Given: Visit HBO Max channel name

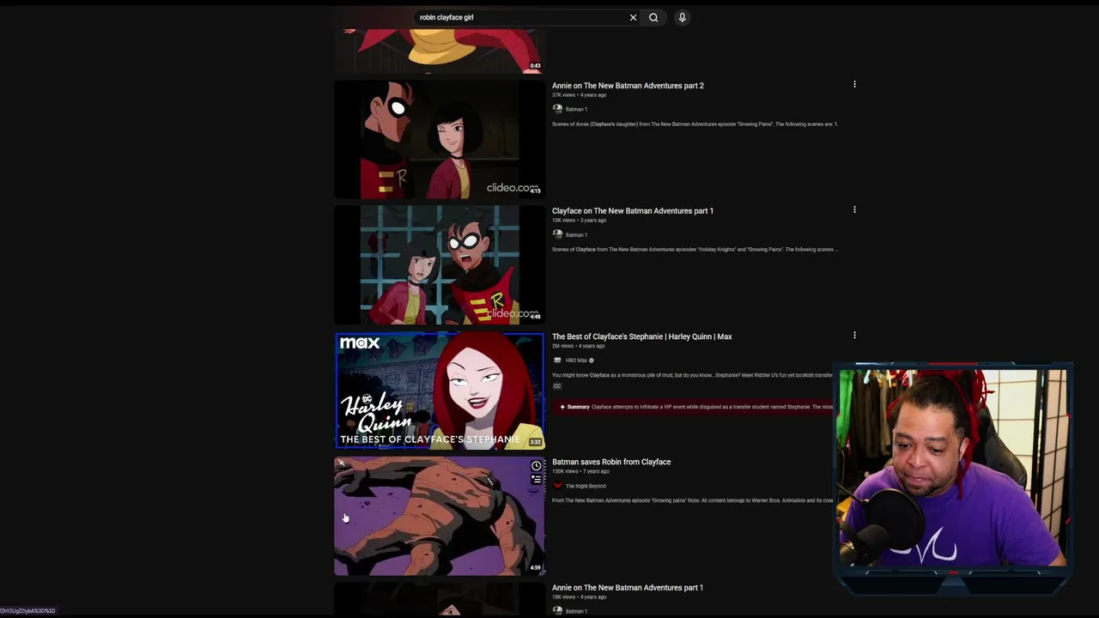Looking at the screenshot, I should [x=576, y=360].
